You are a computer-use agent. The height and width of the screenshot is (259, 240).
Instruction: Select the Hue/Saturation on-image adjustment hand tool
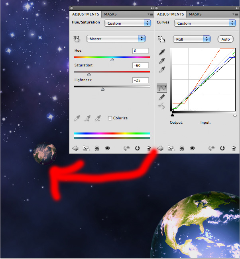coord(77,39)
